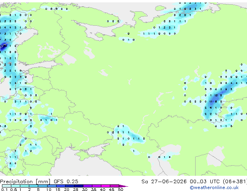Click the 40–45 mm magenta legend box
Viewport: 247px width, 191px height.
pyautogui.click(x=106, y=186)
